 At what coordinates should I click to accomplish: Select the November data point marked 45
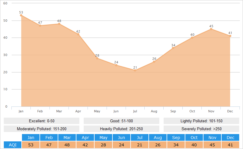point(211,29)
